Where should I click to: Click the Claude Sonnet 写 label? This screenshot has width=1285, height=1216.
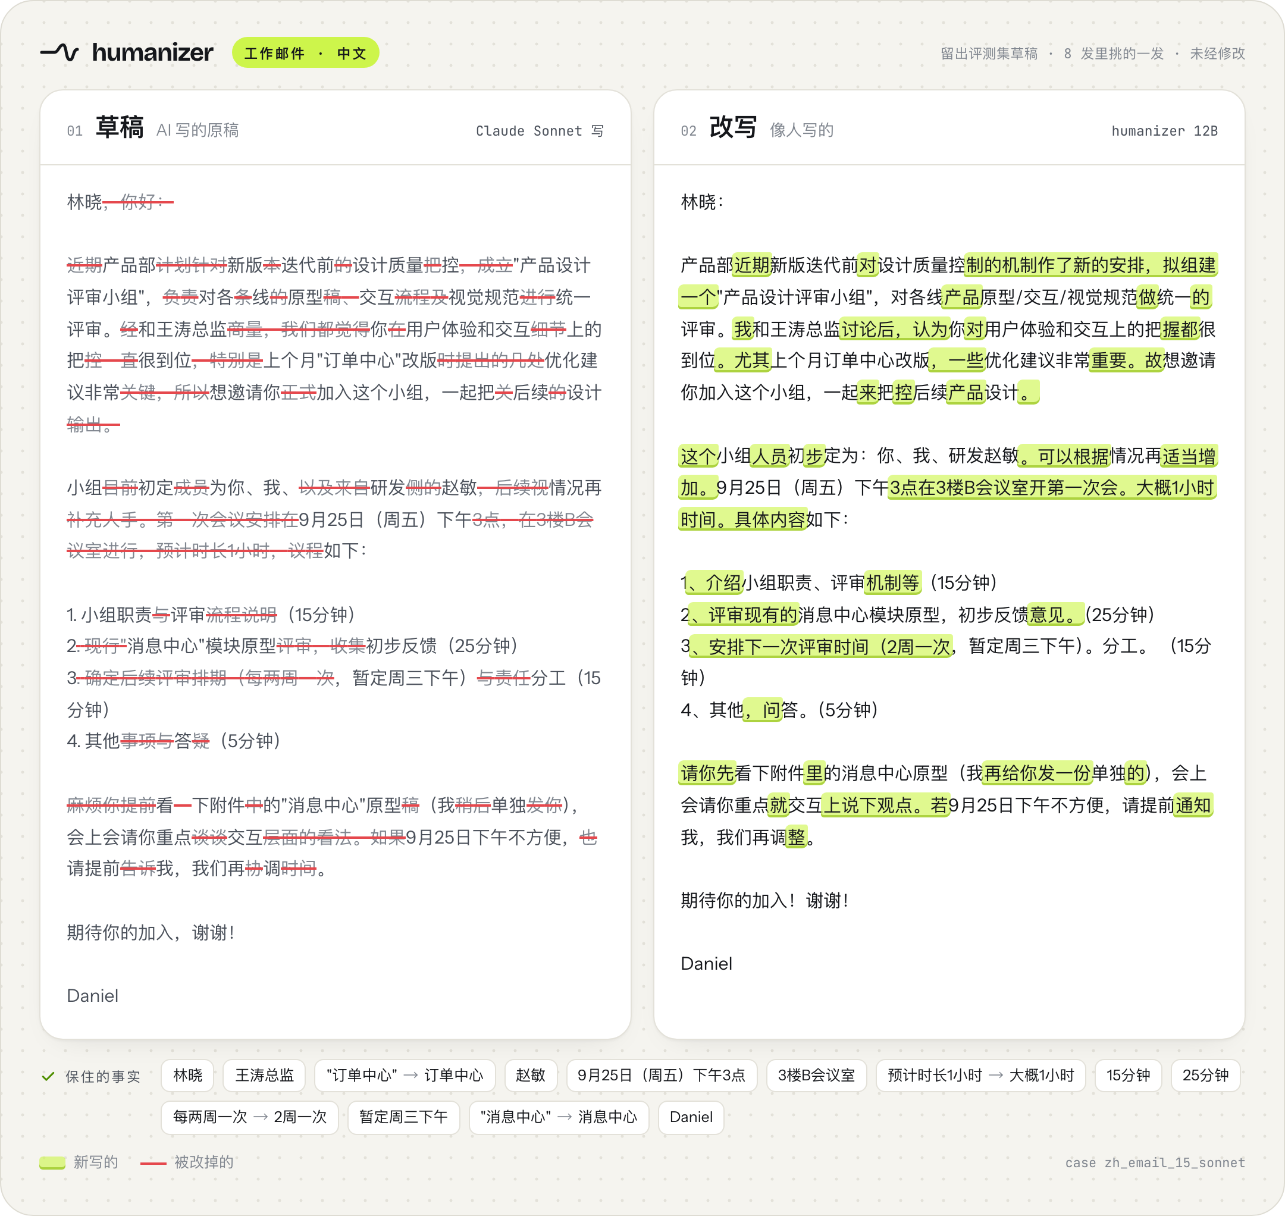(x=540, y=131)
